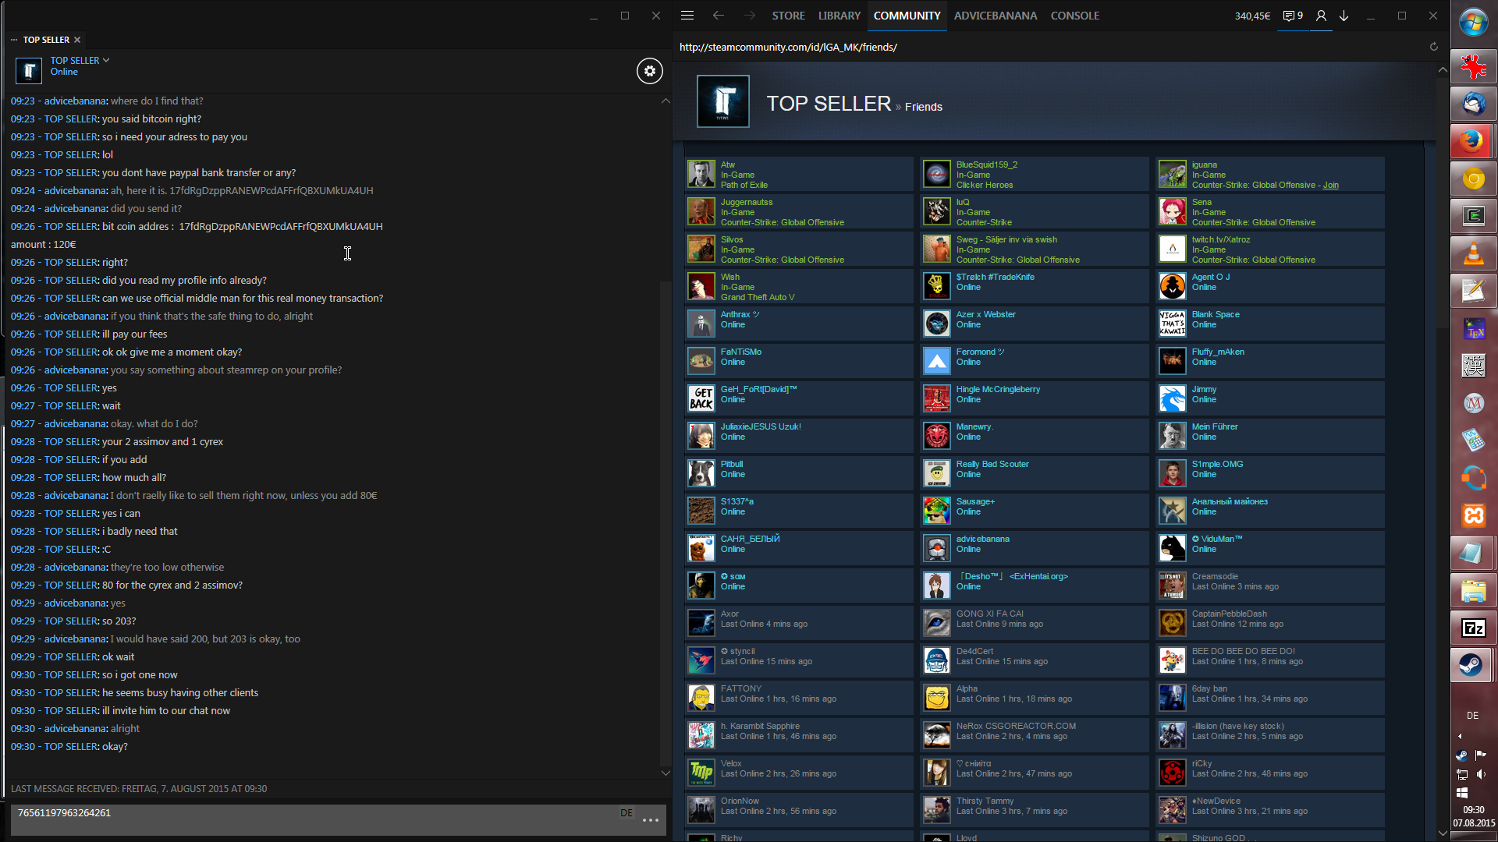Switch to the STORE tab
Viewport: 1498px width, 842px height.
click(x=788, y=16)
